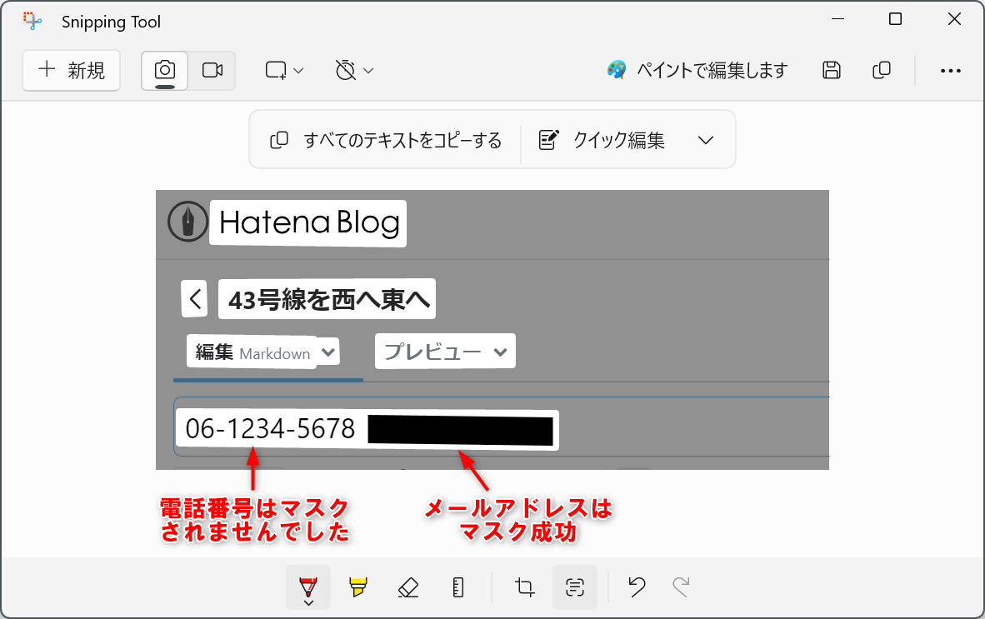Click the Hatena pen logo in snip
The width and height of the screenshot is (985, 619).
click(x=187, y=222)
